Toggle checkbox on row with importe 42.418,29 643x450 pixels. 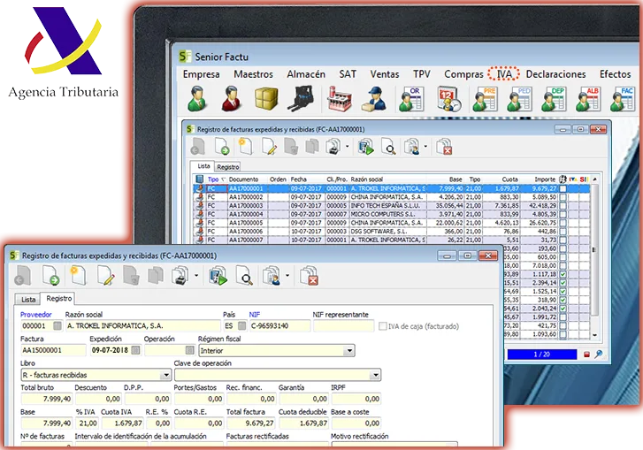[x=563, y=206]
